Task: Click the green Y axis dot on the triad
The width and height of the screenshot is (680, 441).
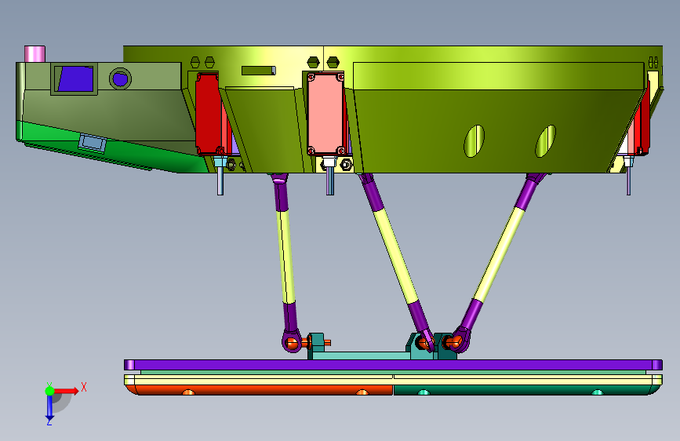Action: tap(49, 391)
